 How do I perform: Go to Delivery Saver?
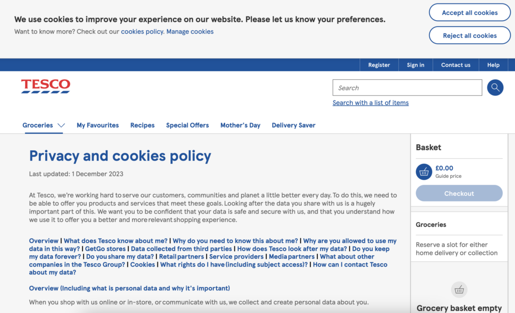coord(293,125)
